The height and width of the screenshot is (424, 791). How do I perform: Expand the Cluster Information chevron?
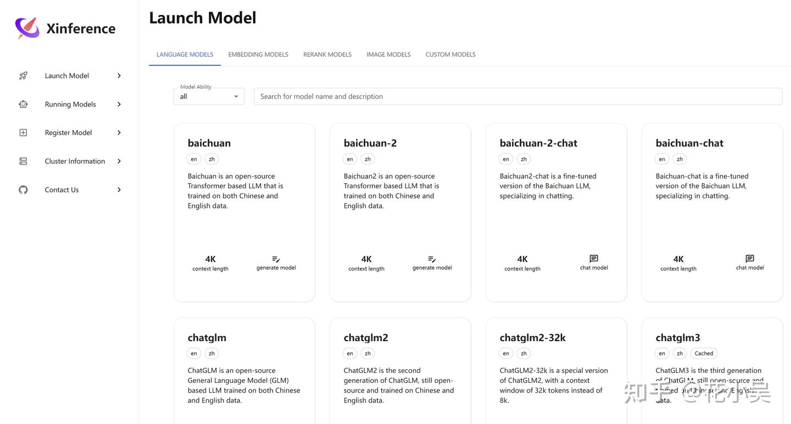click(119, 161)
